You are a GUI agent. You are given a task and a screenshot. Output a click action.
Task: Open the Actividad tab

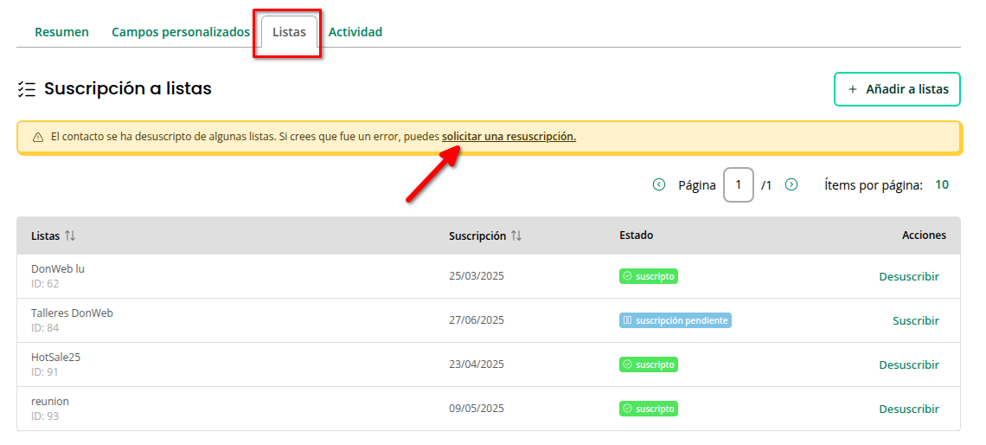[x=355, y=32]
